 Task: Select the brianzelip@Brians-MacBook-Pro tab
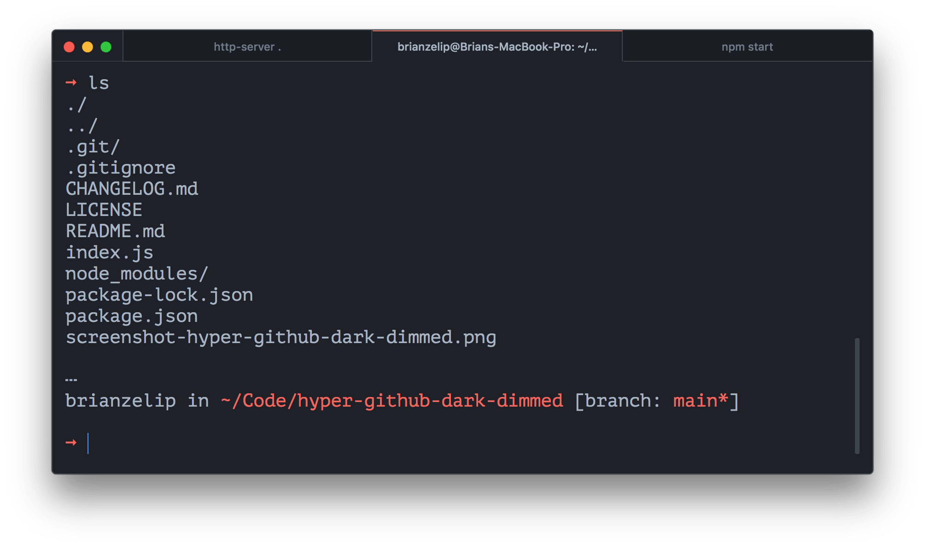[x=497, y=47]
